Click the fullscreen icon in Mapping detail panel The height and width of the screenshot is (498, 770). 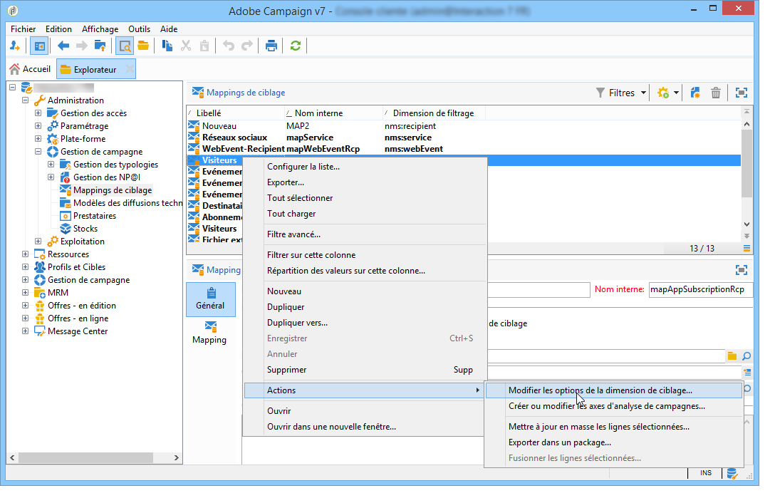pyautogui.click(x=741, y=270)
